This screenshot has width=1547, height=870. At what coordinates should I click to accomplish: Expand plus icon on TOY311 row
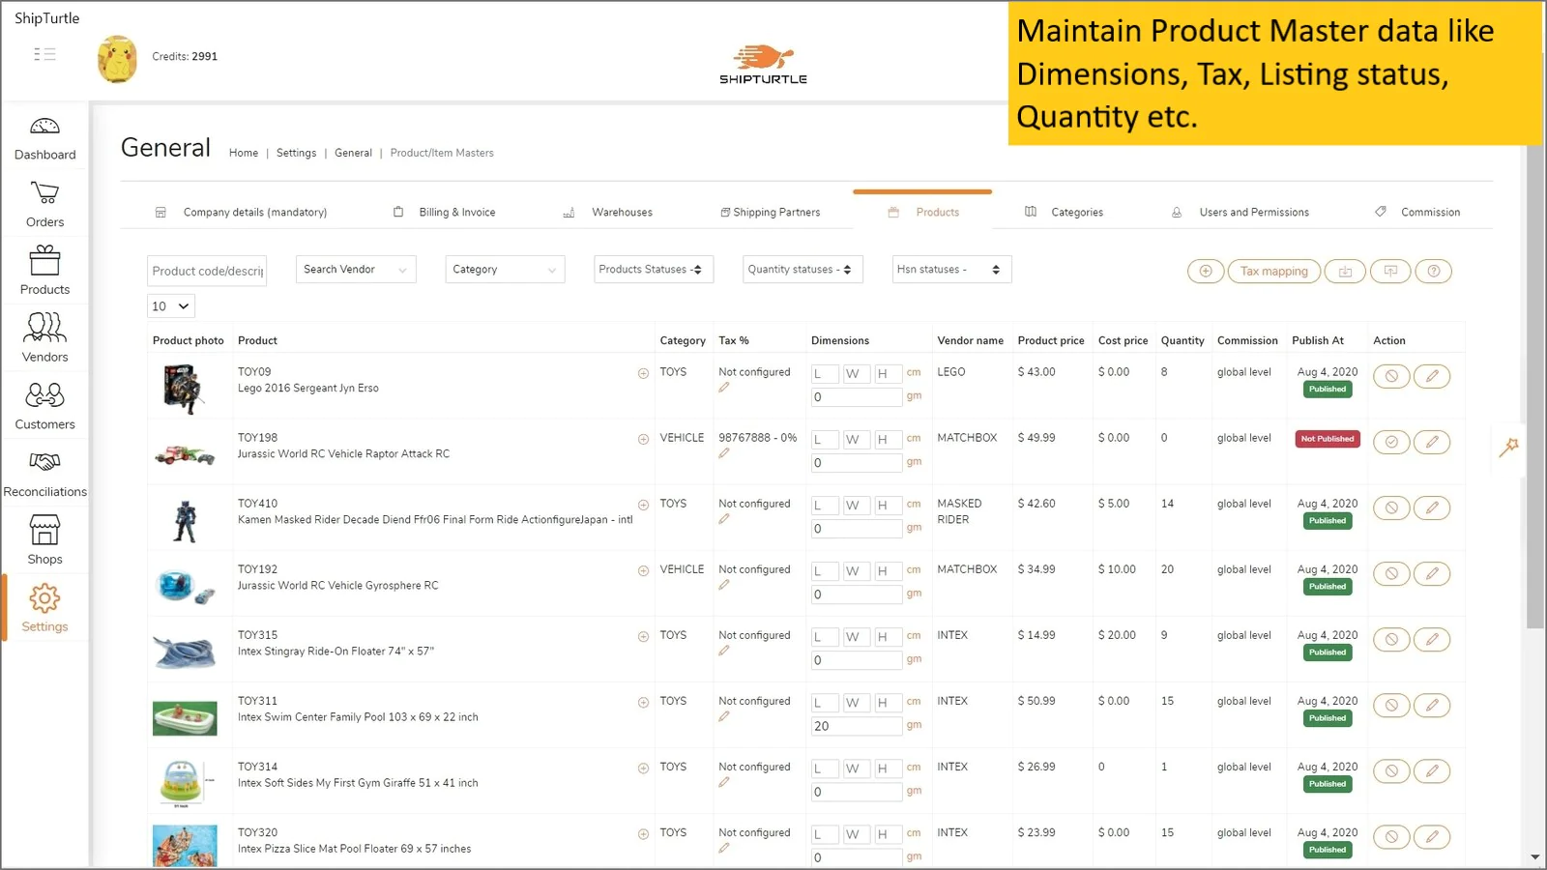pos(643,702)
